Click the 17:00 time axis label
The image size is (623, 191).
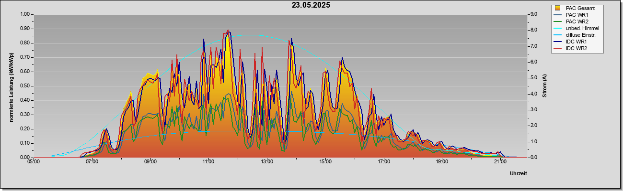click(384, 162)
